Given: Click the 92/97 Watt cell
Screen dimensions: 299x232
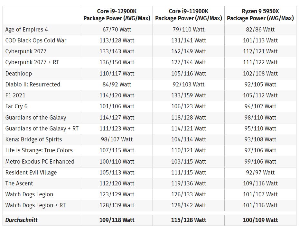Looking at the screenshot, I should pyautogui.click(x=260, y=173).
